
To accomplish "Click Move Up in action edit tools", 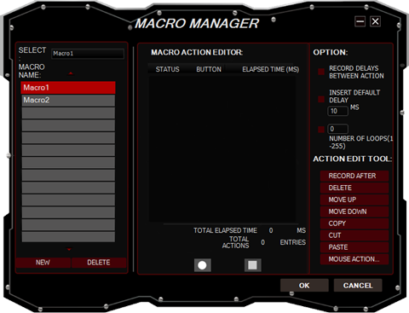I will click(x=354, y=200).
